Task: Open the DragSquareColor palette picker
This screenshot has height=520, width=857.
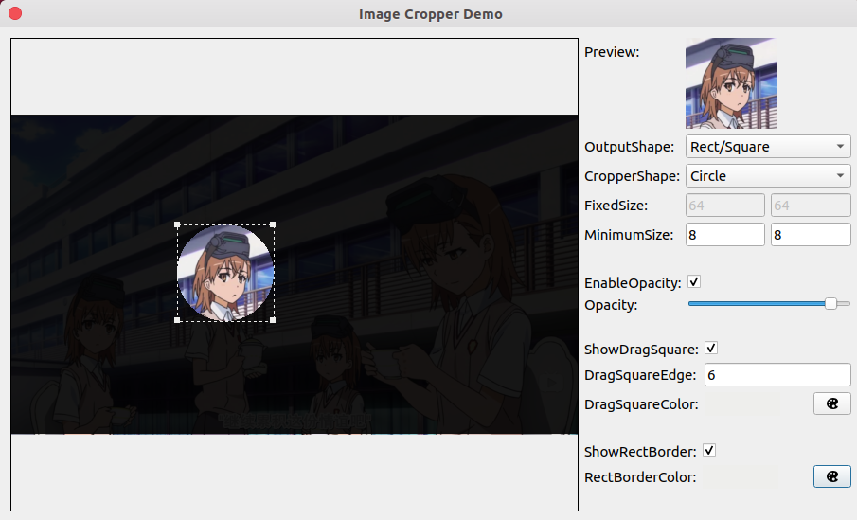Action: 831,404
